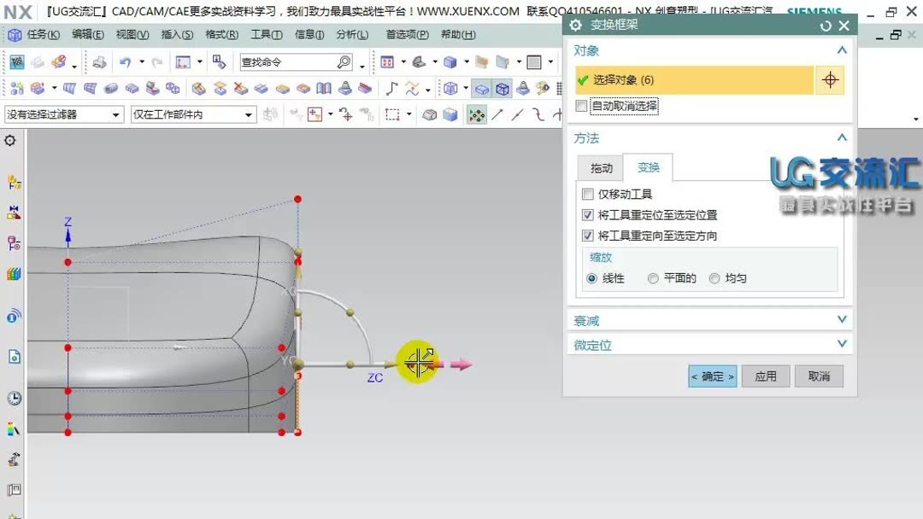Click inside the 查找命令 search field
Viewport: 923px width, 519px height.
pos(282,61)
